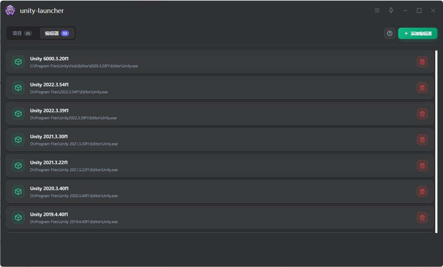Click the Unity 2021.3.22f1 editor path text
The width and height of the screenshot is (443, 267).
point(74,170)
